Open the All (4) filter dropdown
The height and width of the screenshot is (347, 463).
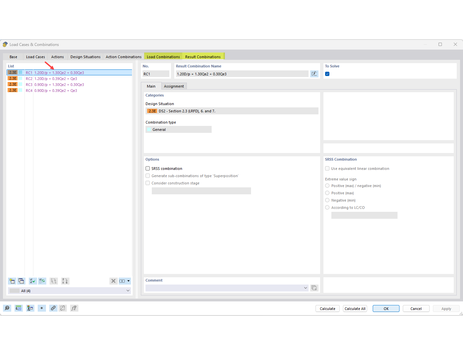(x=69, y=290)
